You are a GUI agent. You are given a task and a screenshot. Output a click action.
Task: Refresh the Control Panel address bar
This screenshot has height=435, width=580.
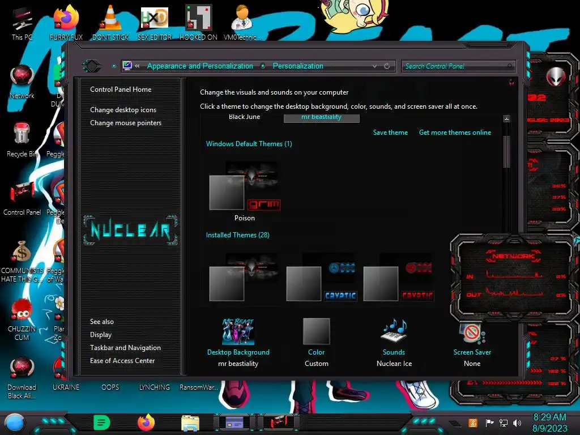[x=387, y=66]
